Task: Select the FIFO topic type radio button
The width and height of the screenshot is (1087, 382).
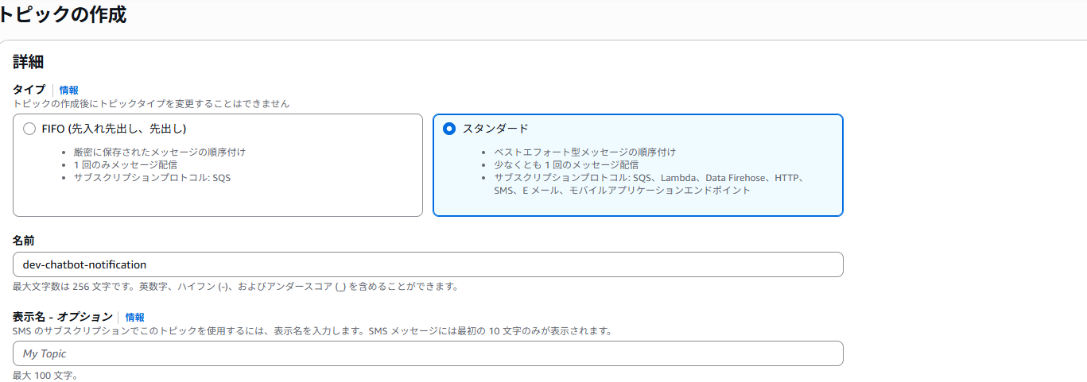Action: click(29, 129)
